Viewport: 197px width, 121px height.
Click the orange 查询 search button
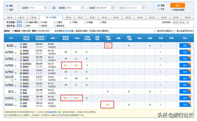[x=178, y=6]
